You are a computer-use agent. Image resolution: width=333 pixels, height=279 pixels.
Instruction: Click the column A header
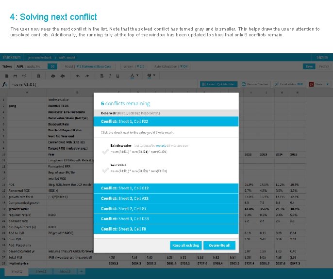(x=27, y=93)
